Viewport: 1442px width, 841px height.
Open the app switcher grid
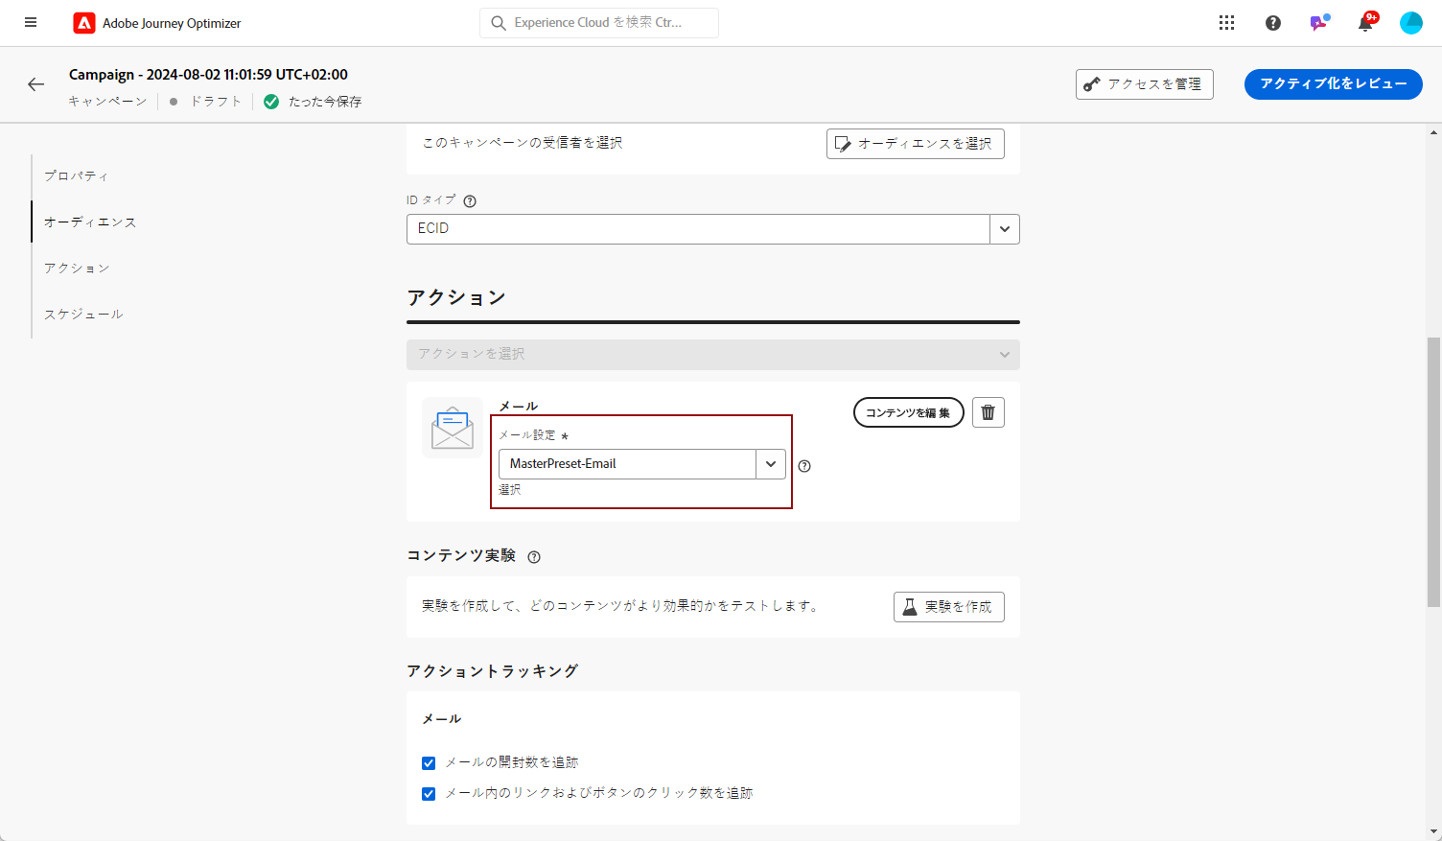tap(1226, 23)
